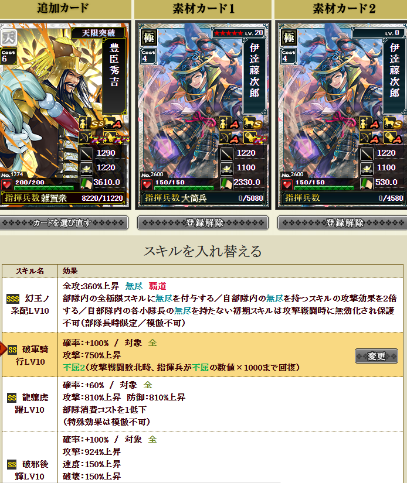
Task: Click the 無尽 keyword link in 幻王ノ采配
Action: 134,286
